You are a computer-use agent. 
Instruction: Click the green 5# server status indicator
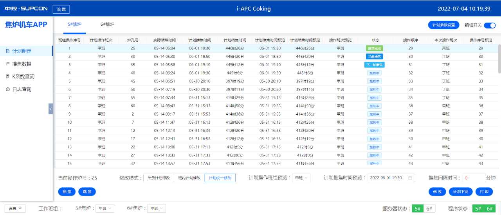point(417,209)
